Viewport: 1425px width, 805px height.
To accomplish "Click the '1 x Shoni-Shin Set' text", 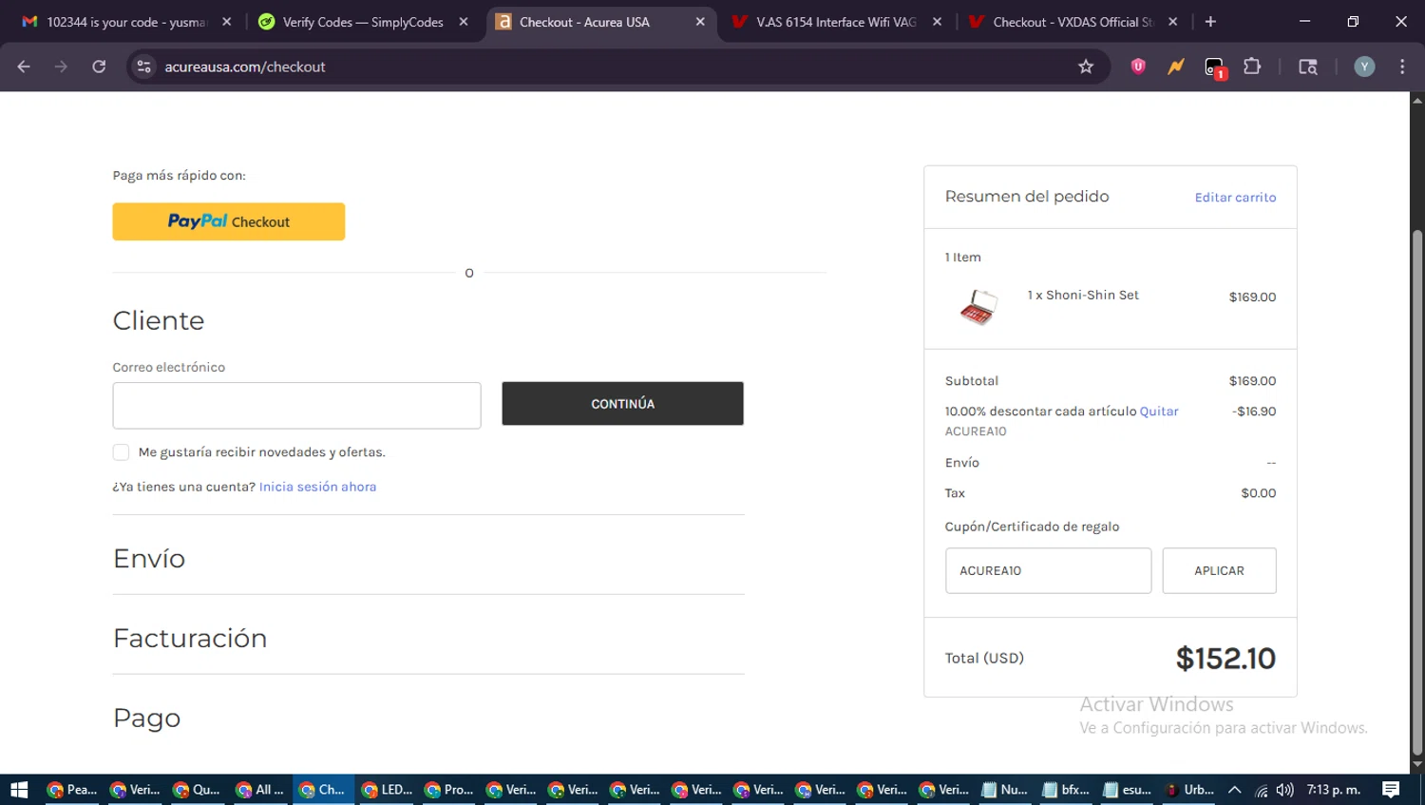I will (x=1083, y=296).
